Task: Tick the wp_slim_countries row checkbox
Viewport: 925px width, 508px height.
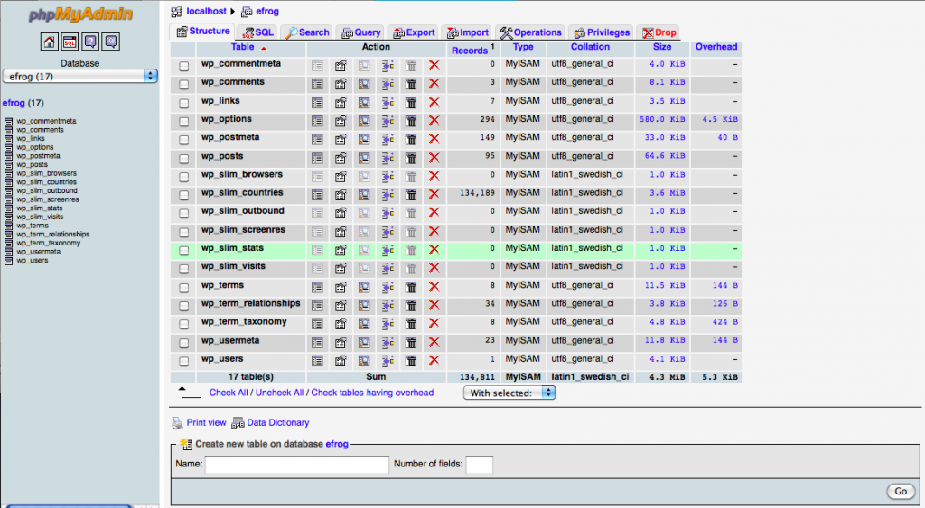Action: tap(184, 195)
